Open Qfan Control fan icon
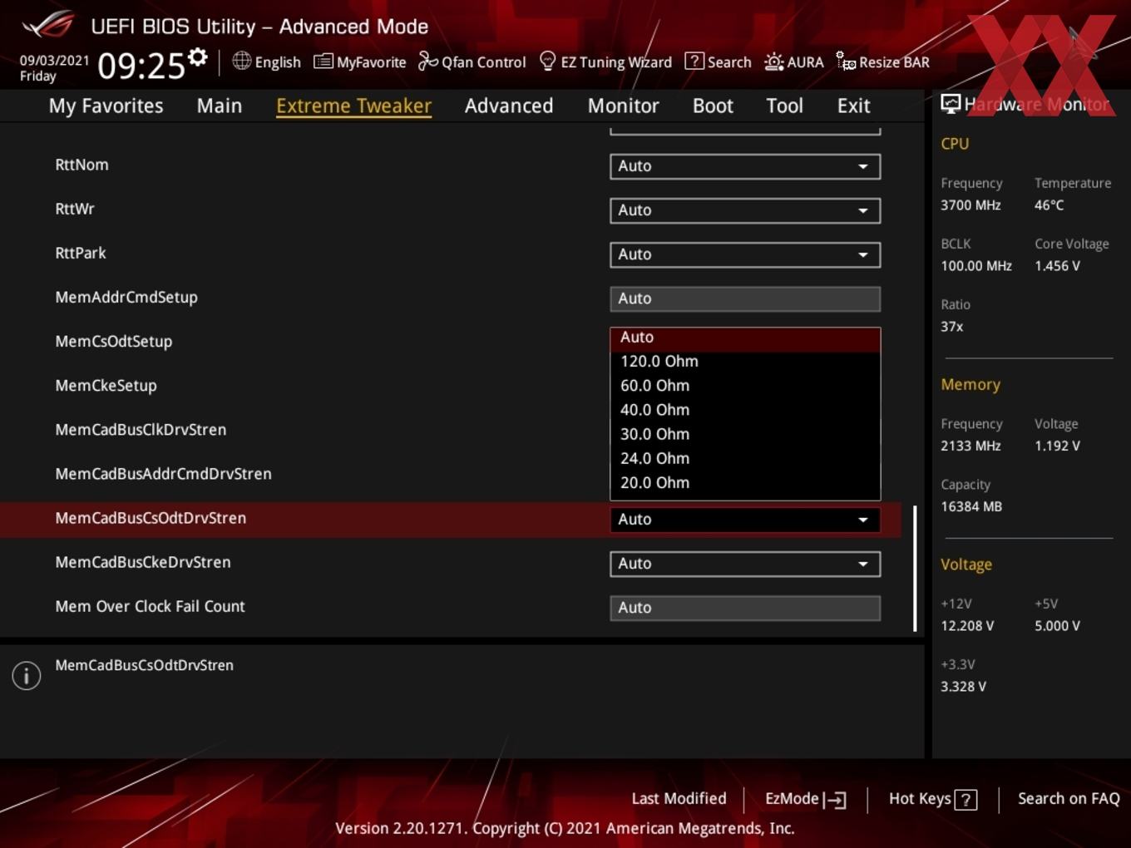 tap(427, 61)
